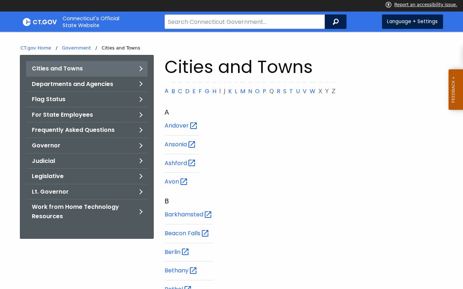This screenshot has height=289, width=463.
Task: Click external link icon beside Ashford
Action: tap(192, 163)
